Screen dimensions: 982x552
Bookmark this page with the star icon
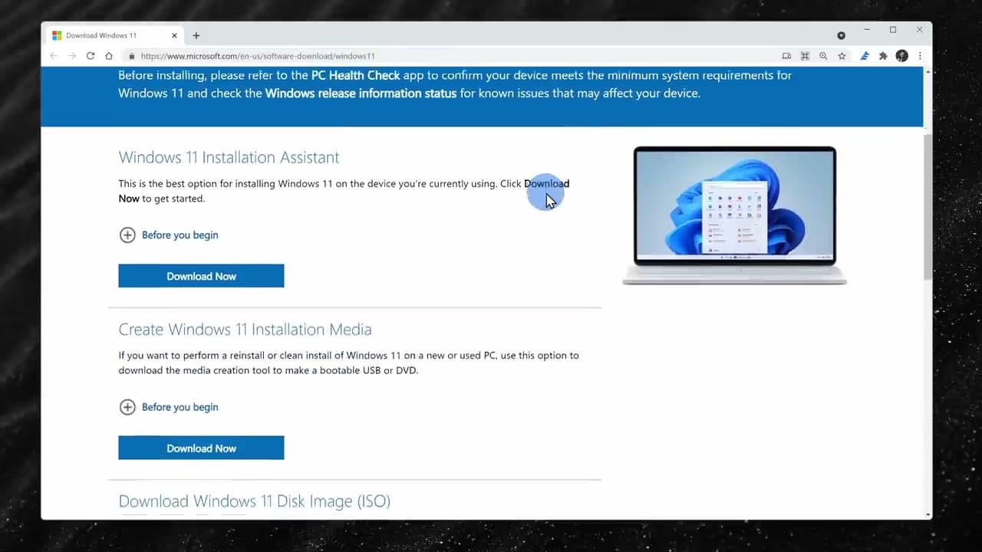point(842,56)
